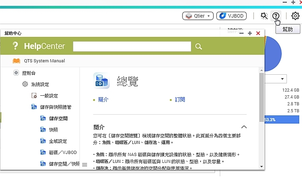The width and height of the screenshot is (302, 178).
Task: Click the 控制台 tree icon
Action: point(16,73)
